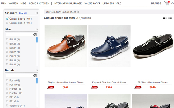
Task: Click the ₹999 price of F22 Black shoes
Action: pyautogui.click(x=153, y=87)
